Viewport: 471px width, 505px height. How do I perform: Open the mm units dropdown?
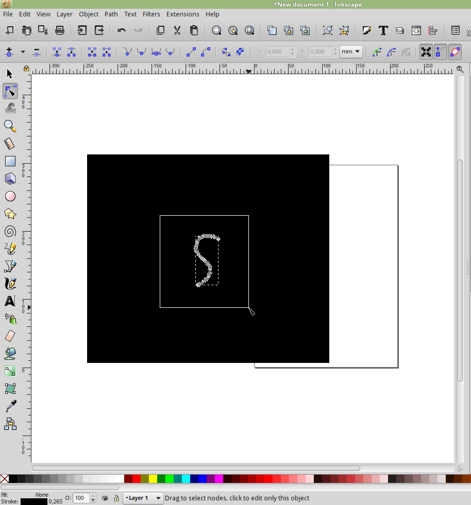point(351,52)
